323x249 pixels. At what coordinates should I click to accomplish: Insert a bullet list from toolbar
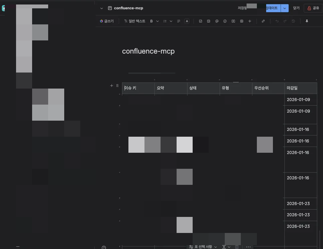pos(165,21)
